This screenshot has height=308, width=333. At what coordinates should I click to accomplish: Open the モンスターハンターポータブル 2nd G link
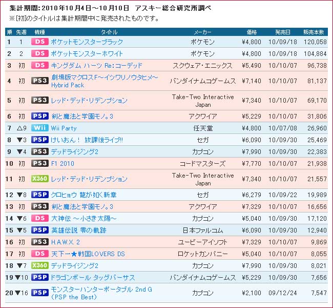(x=101, y=293)
